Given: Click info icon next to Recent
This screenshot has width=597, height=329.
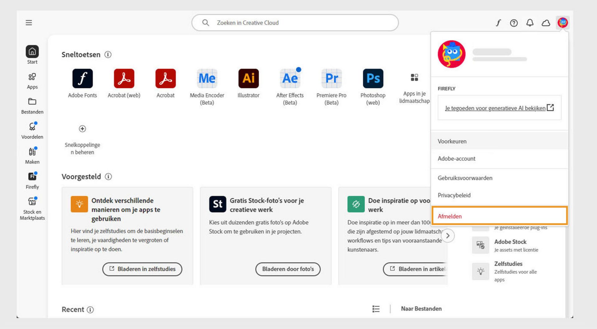Looking at the screenshot, I should [x=90, y=309].
